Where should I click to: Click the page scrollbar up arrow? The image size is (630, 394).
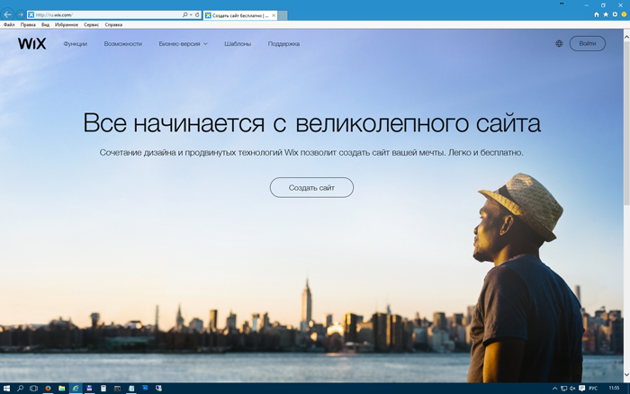(x=626, y=37)
